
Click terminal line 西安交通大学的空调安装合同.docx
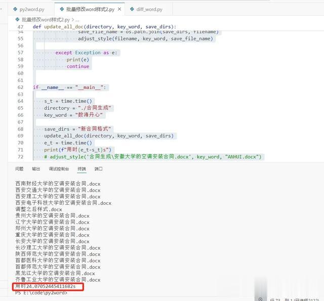[58, 190]
